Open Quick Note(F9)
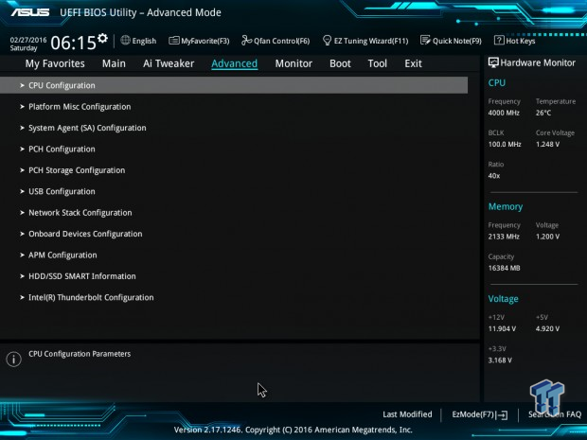 click(x=451, y=41)
